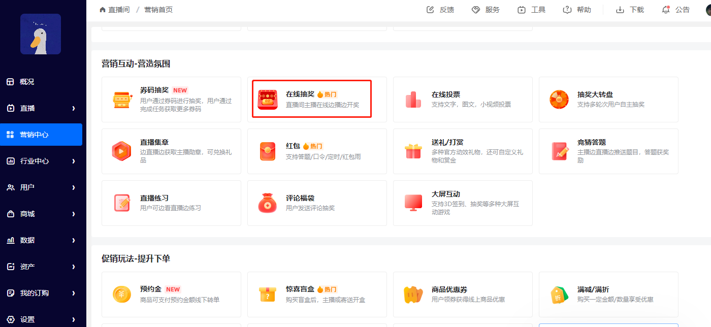The image size is (711, 327).
Task: Click the 在线抽奖 red lottery icon
Action: click(268, 100)
